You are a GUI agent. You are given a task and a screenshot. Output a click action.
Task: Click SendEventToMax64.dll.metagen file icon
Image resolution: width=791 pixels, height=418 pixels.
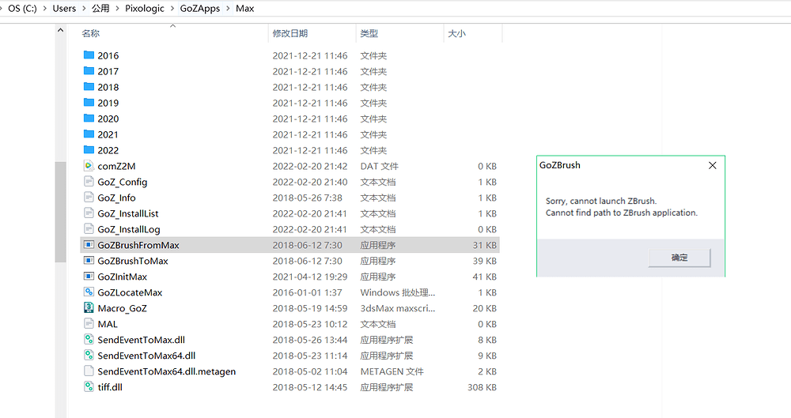[x=89, y=371]
